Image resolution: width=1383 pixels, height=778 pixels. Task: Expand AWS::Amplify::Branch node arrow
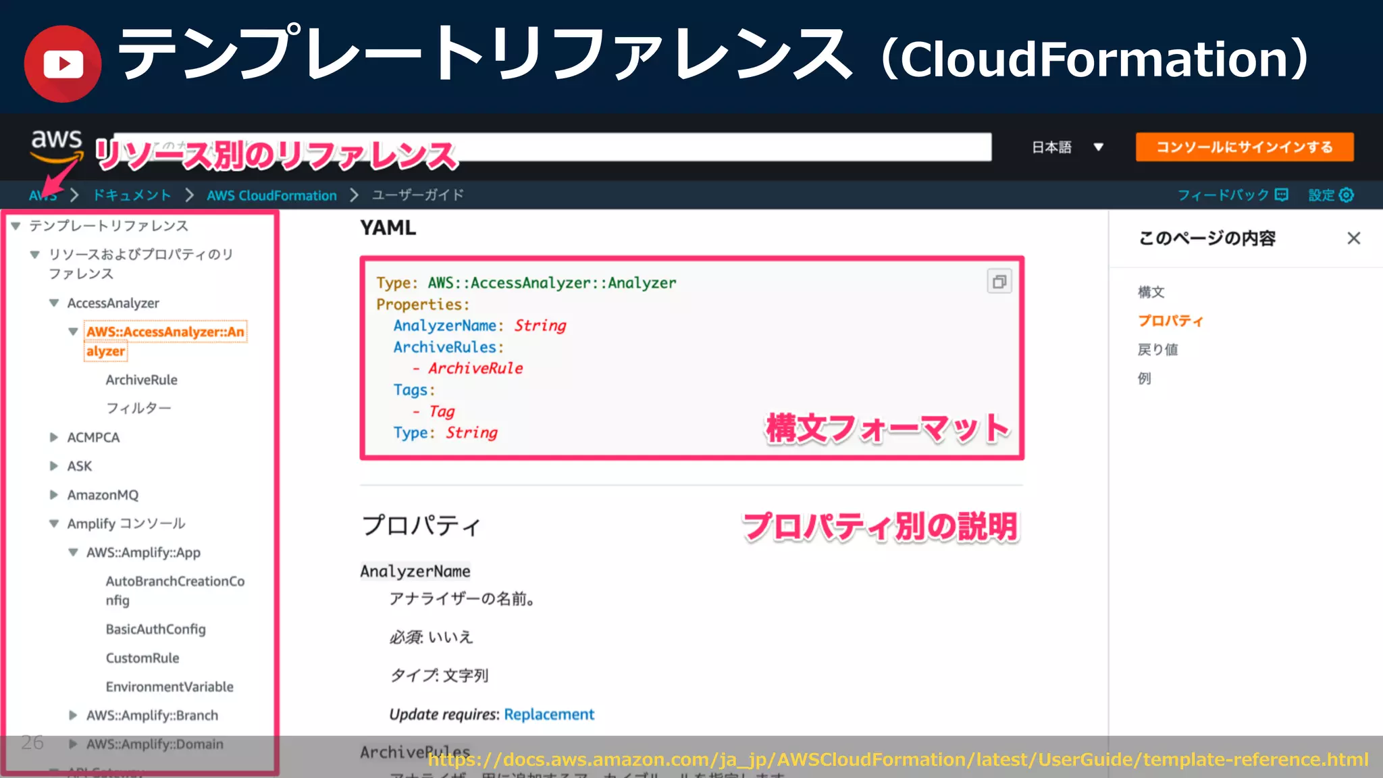coord(73,715)
